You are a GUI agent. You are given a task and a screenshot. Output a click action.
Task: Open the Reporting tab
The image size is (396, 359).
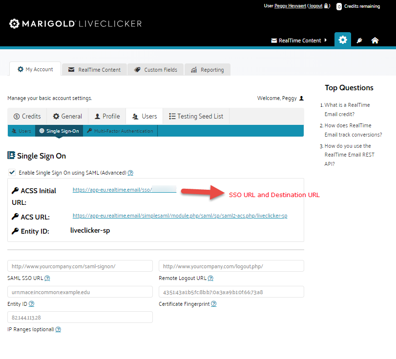click(x=207, y=70)
